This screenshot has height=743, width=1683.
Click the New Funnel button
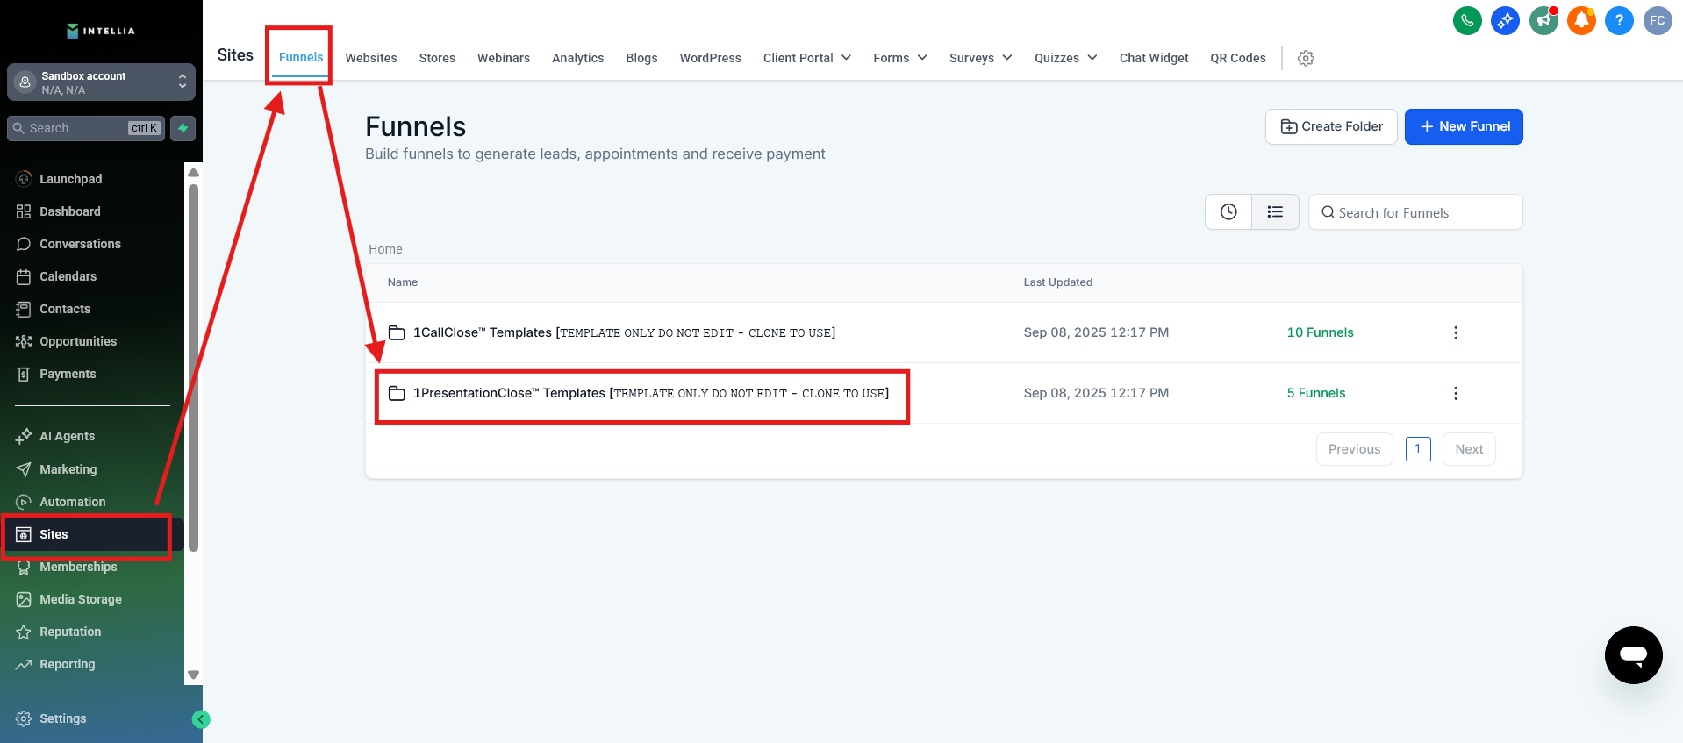pyautogui.click(x=1464, y=126)
